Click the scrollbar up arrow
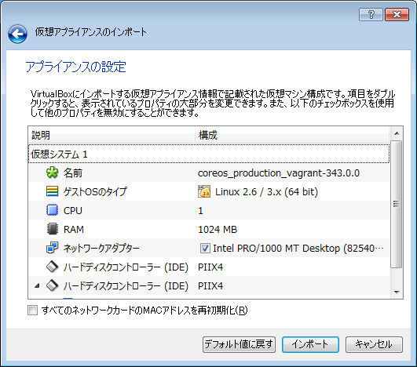Screen dimensions: 417x367 397,133
